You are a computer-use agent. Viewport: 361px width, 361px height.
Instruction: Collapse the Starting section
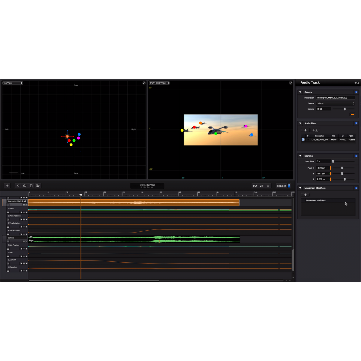tap(300, 156)
